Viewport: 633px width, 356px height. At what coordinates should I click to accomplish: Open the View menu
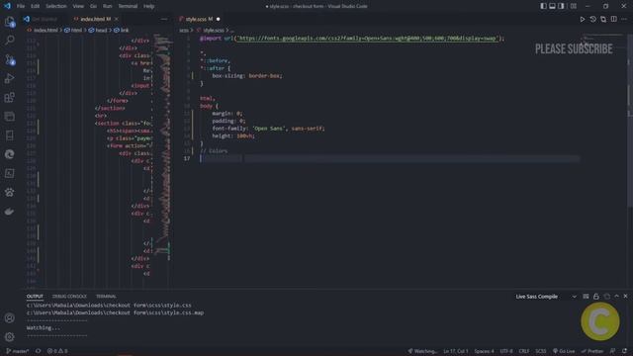point(78,6)
